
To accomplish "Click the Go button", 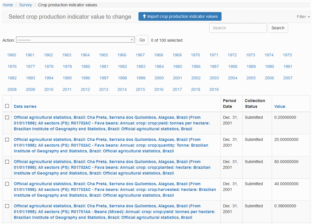I will (142, 40).
